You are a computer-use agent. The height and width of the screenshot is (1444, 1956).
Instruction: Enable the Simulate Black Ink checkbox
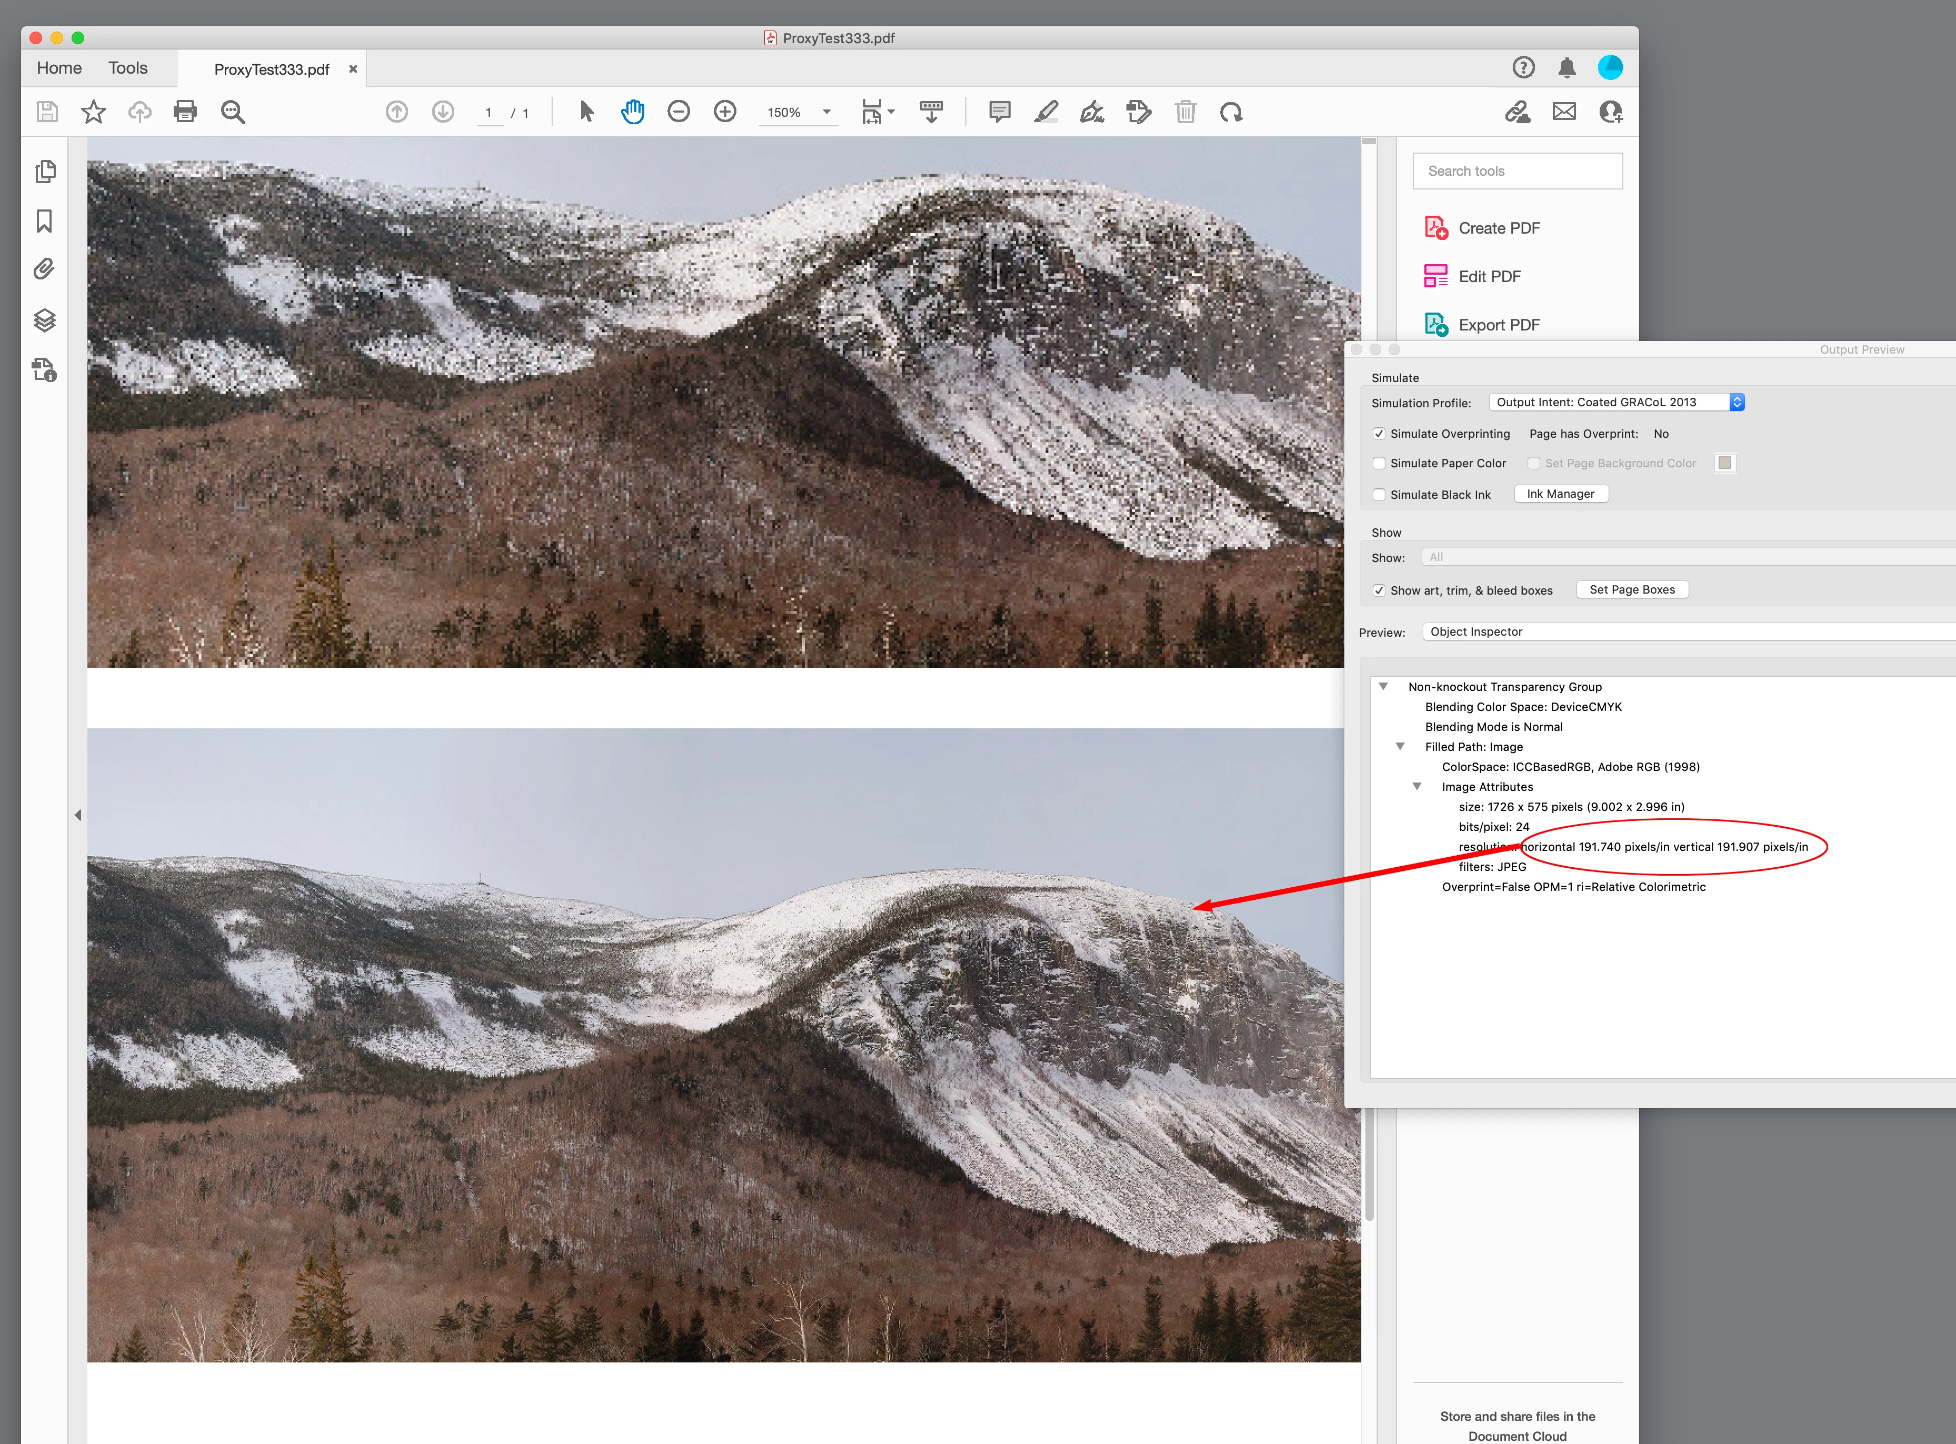point(1379,495)
